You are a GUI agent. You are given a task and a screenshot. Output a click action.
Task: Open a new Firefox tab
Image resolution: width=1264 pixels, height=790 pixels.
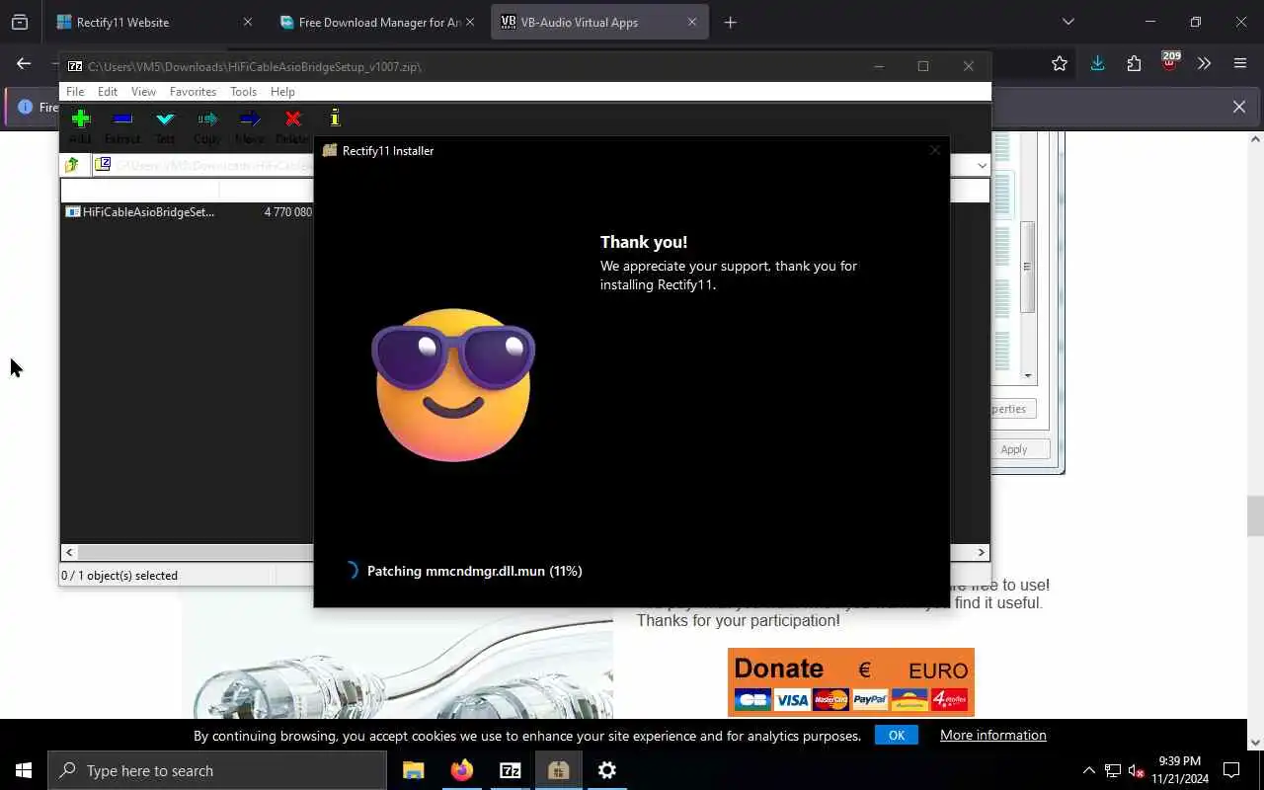point(730,22)
